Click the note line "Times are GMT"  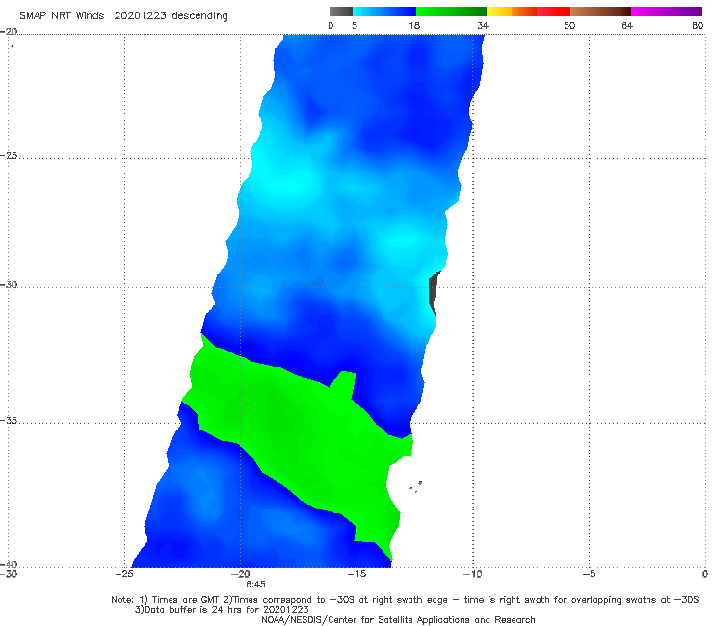186,600
